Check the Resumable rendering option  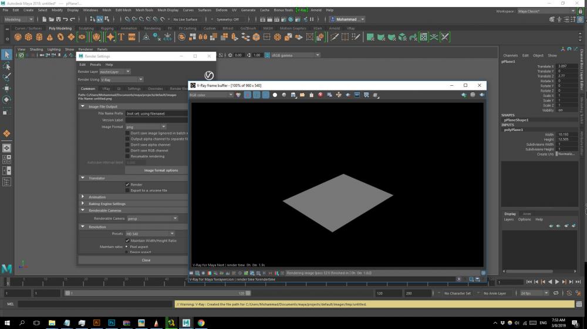pos(127,156)
